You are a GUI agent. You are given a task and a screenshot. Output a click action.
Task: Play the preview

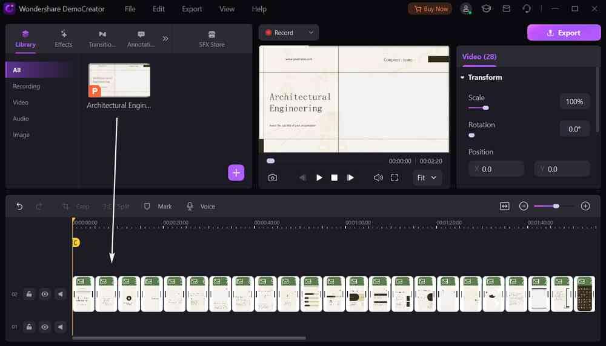[x=319, y=178]
